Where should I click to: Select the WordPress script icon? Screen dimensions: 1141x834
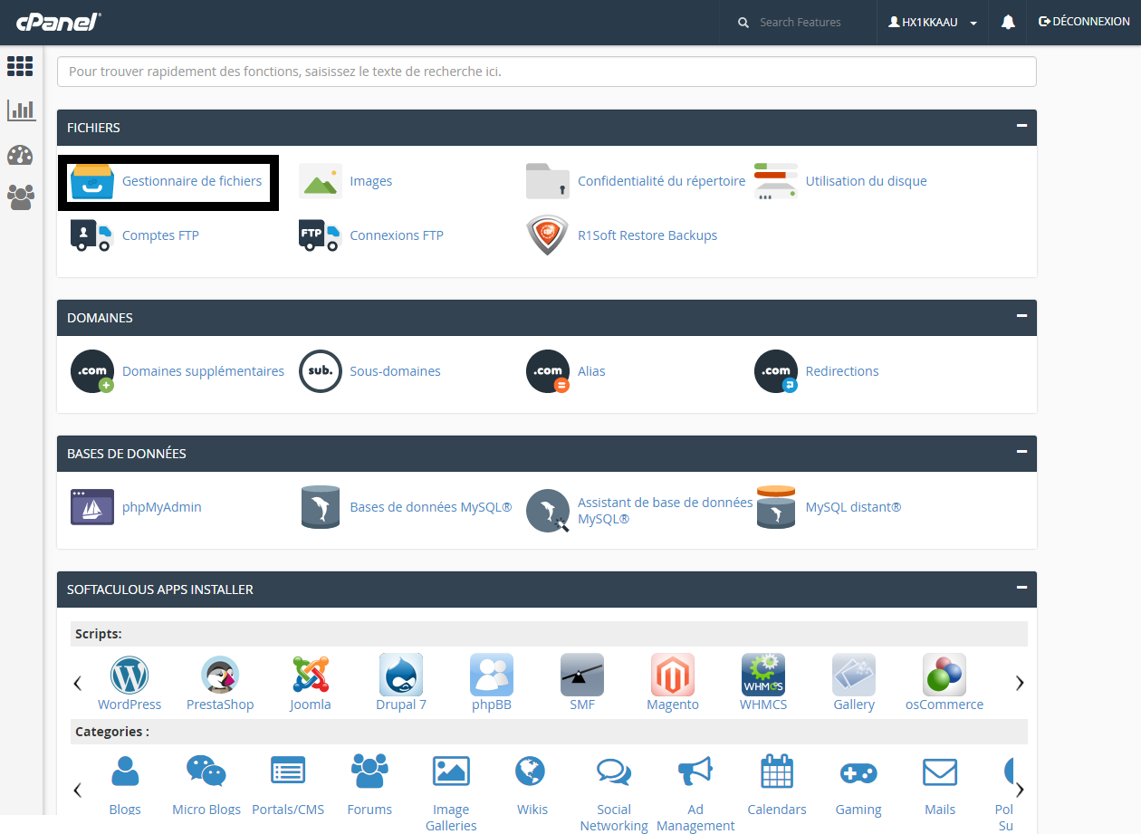click(129, 675)
